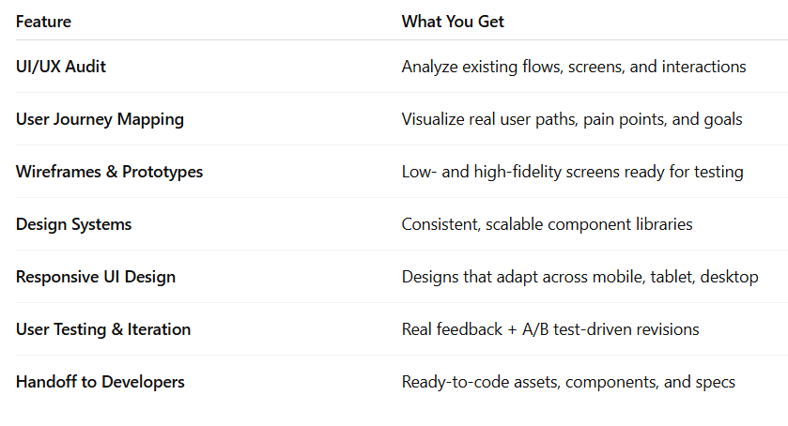
Task: Click the word "goals" in the table
Action: (x=720, y=120)
